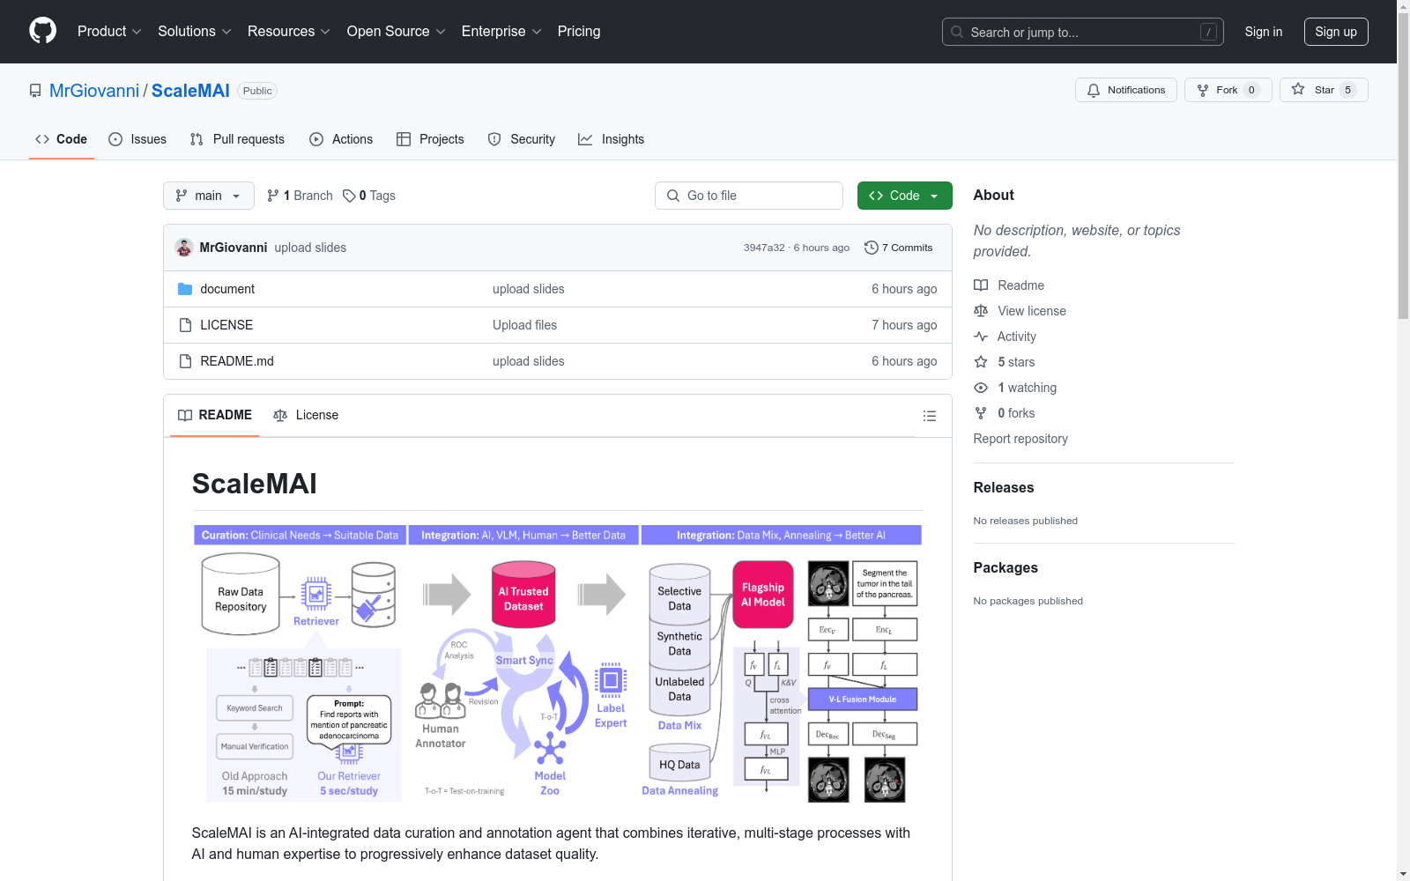This screenshot has height=881, width=1410.
Task: Click the Projects table icon
Action: [x=404, y=139]
